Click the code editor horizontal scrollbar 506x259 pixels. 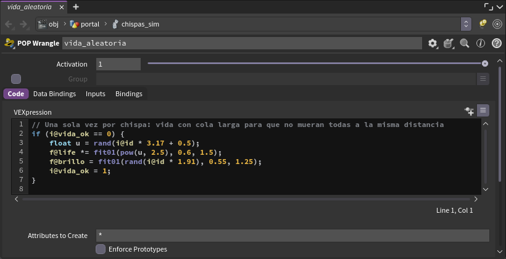click(x=246, y=199)
